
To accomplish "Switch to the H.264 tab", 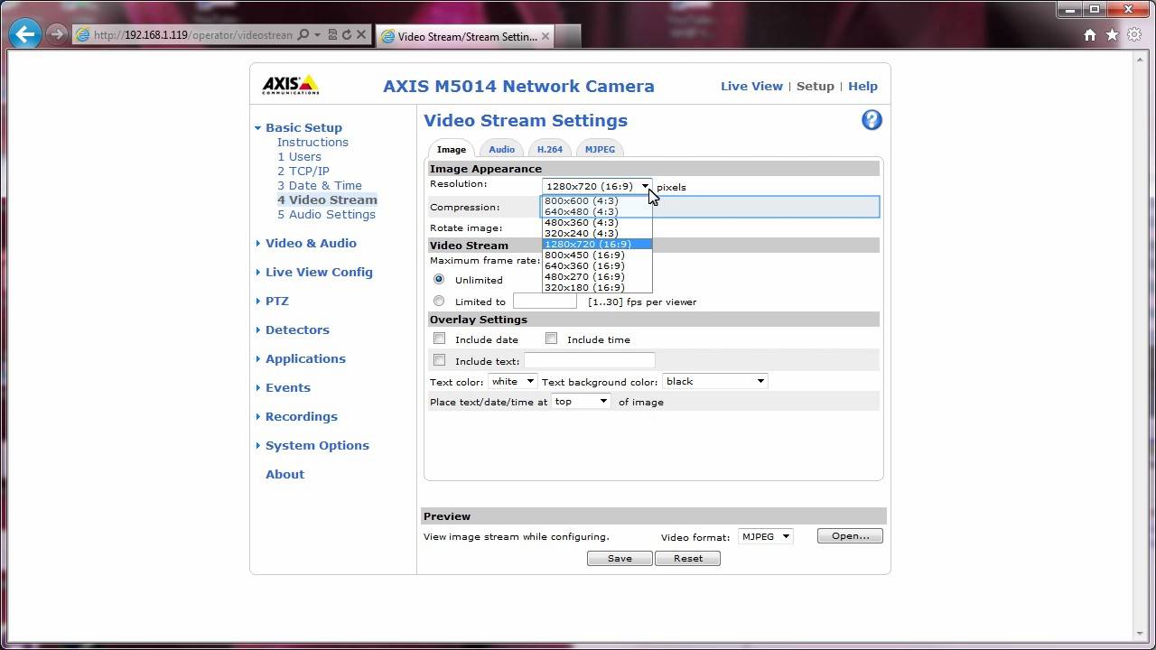I will click(550, 149).
